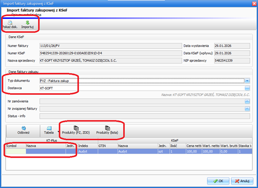258x188 pixels.
Task: Click the Importuj toolbar icon
Action: tap(27, 23)
